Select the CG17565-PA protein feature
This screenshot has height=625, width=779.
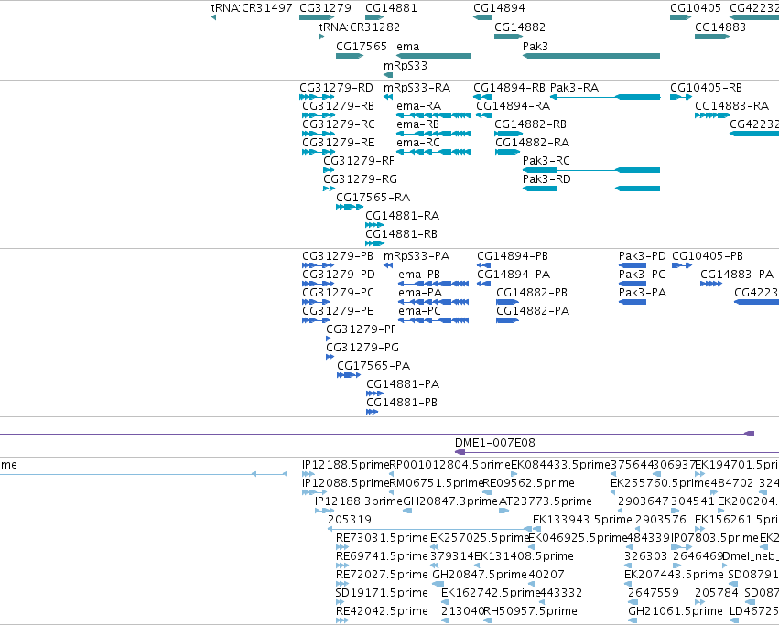(349, 375)
